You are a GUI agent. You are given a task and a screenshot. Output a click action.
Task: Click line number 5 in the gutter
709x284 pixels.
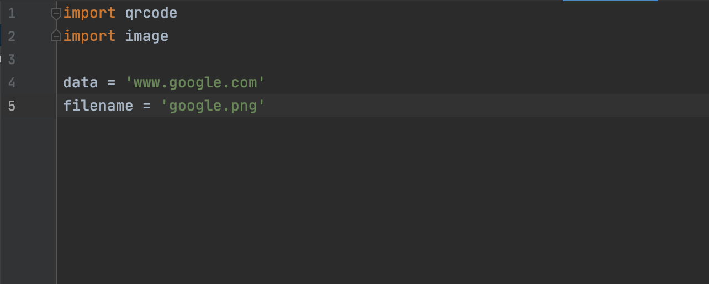[12, 106]
